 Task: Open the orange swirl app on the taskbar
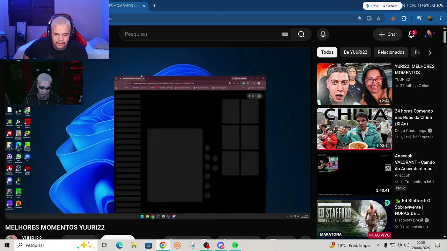pos(177,245)
